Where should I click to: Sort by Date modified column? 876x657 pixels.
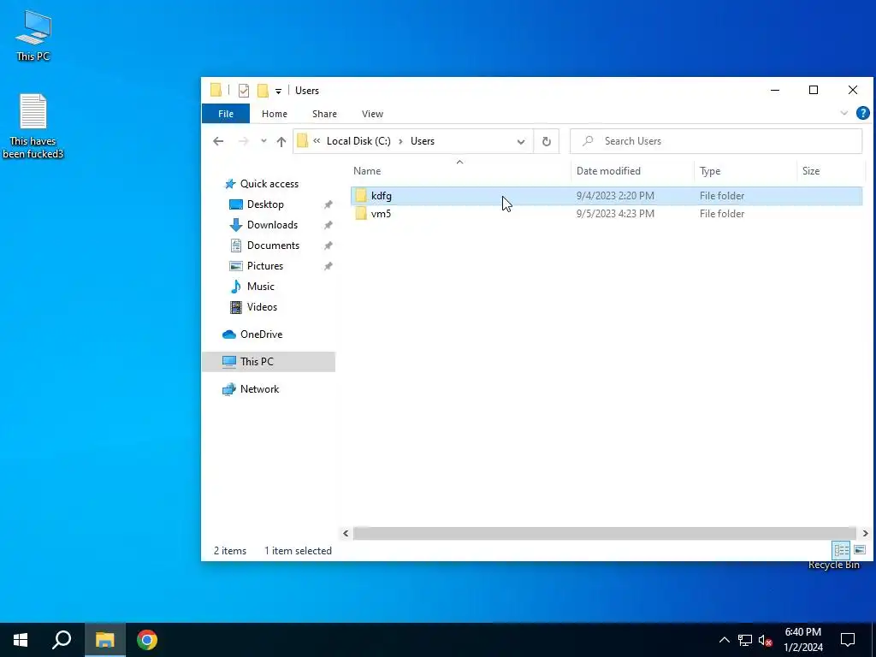[608, 171]
